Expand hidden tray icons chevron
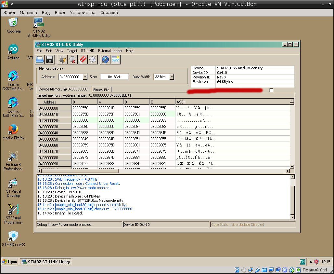The image size is (334, 274). (311, 262)
